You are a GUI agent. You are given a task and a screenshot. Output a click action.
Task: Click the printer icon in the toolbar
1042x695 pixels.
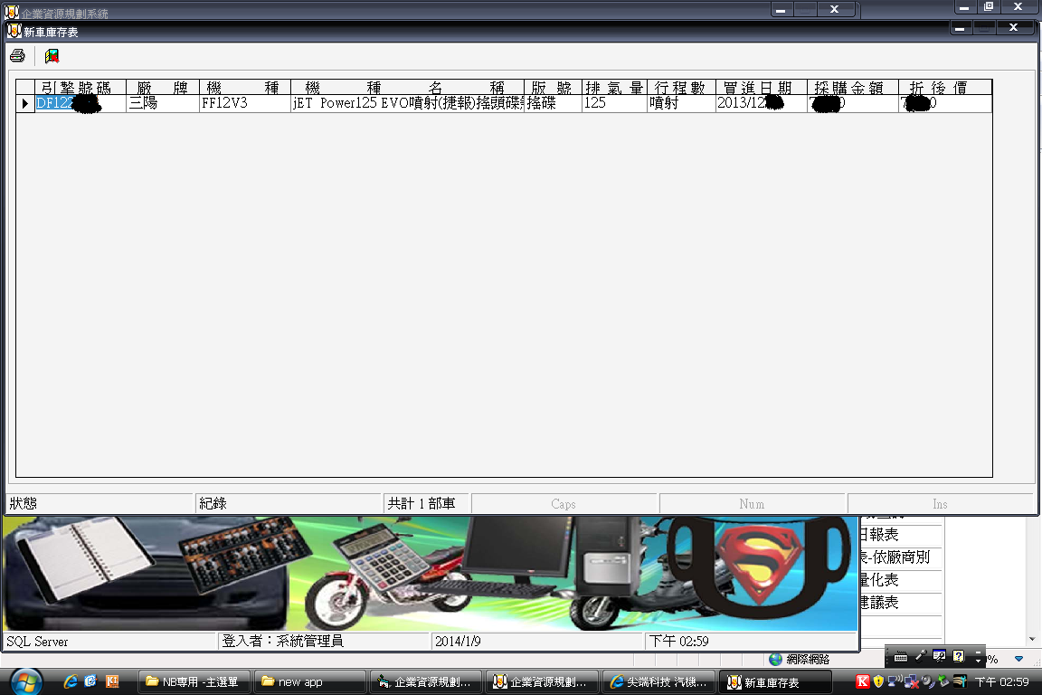(17, 56)
